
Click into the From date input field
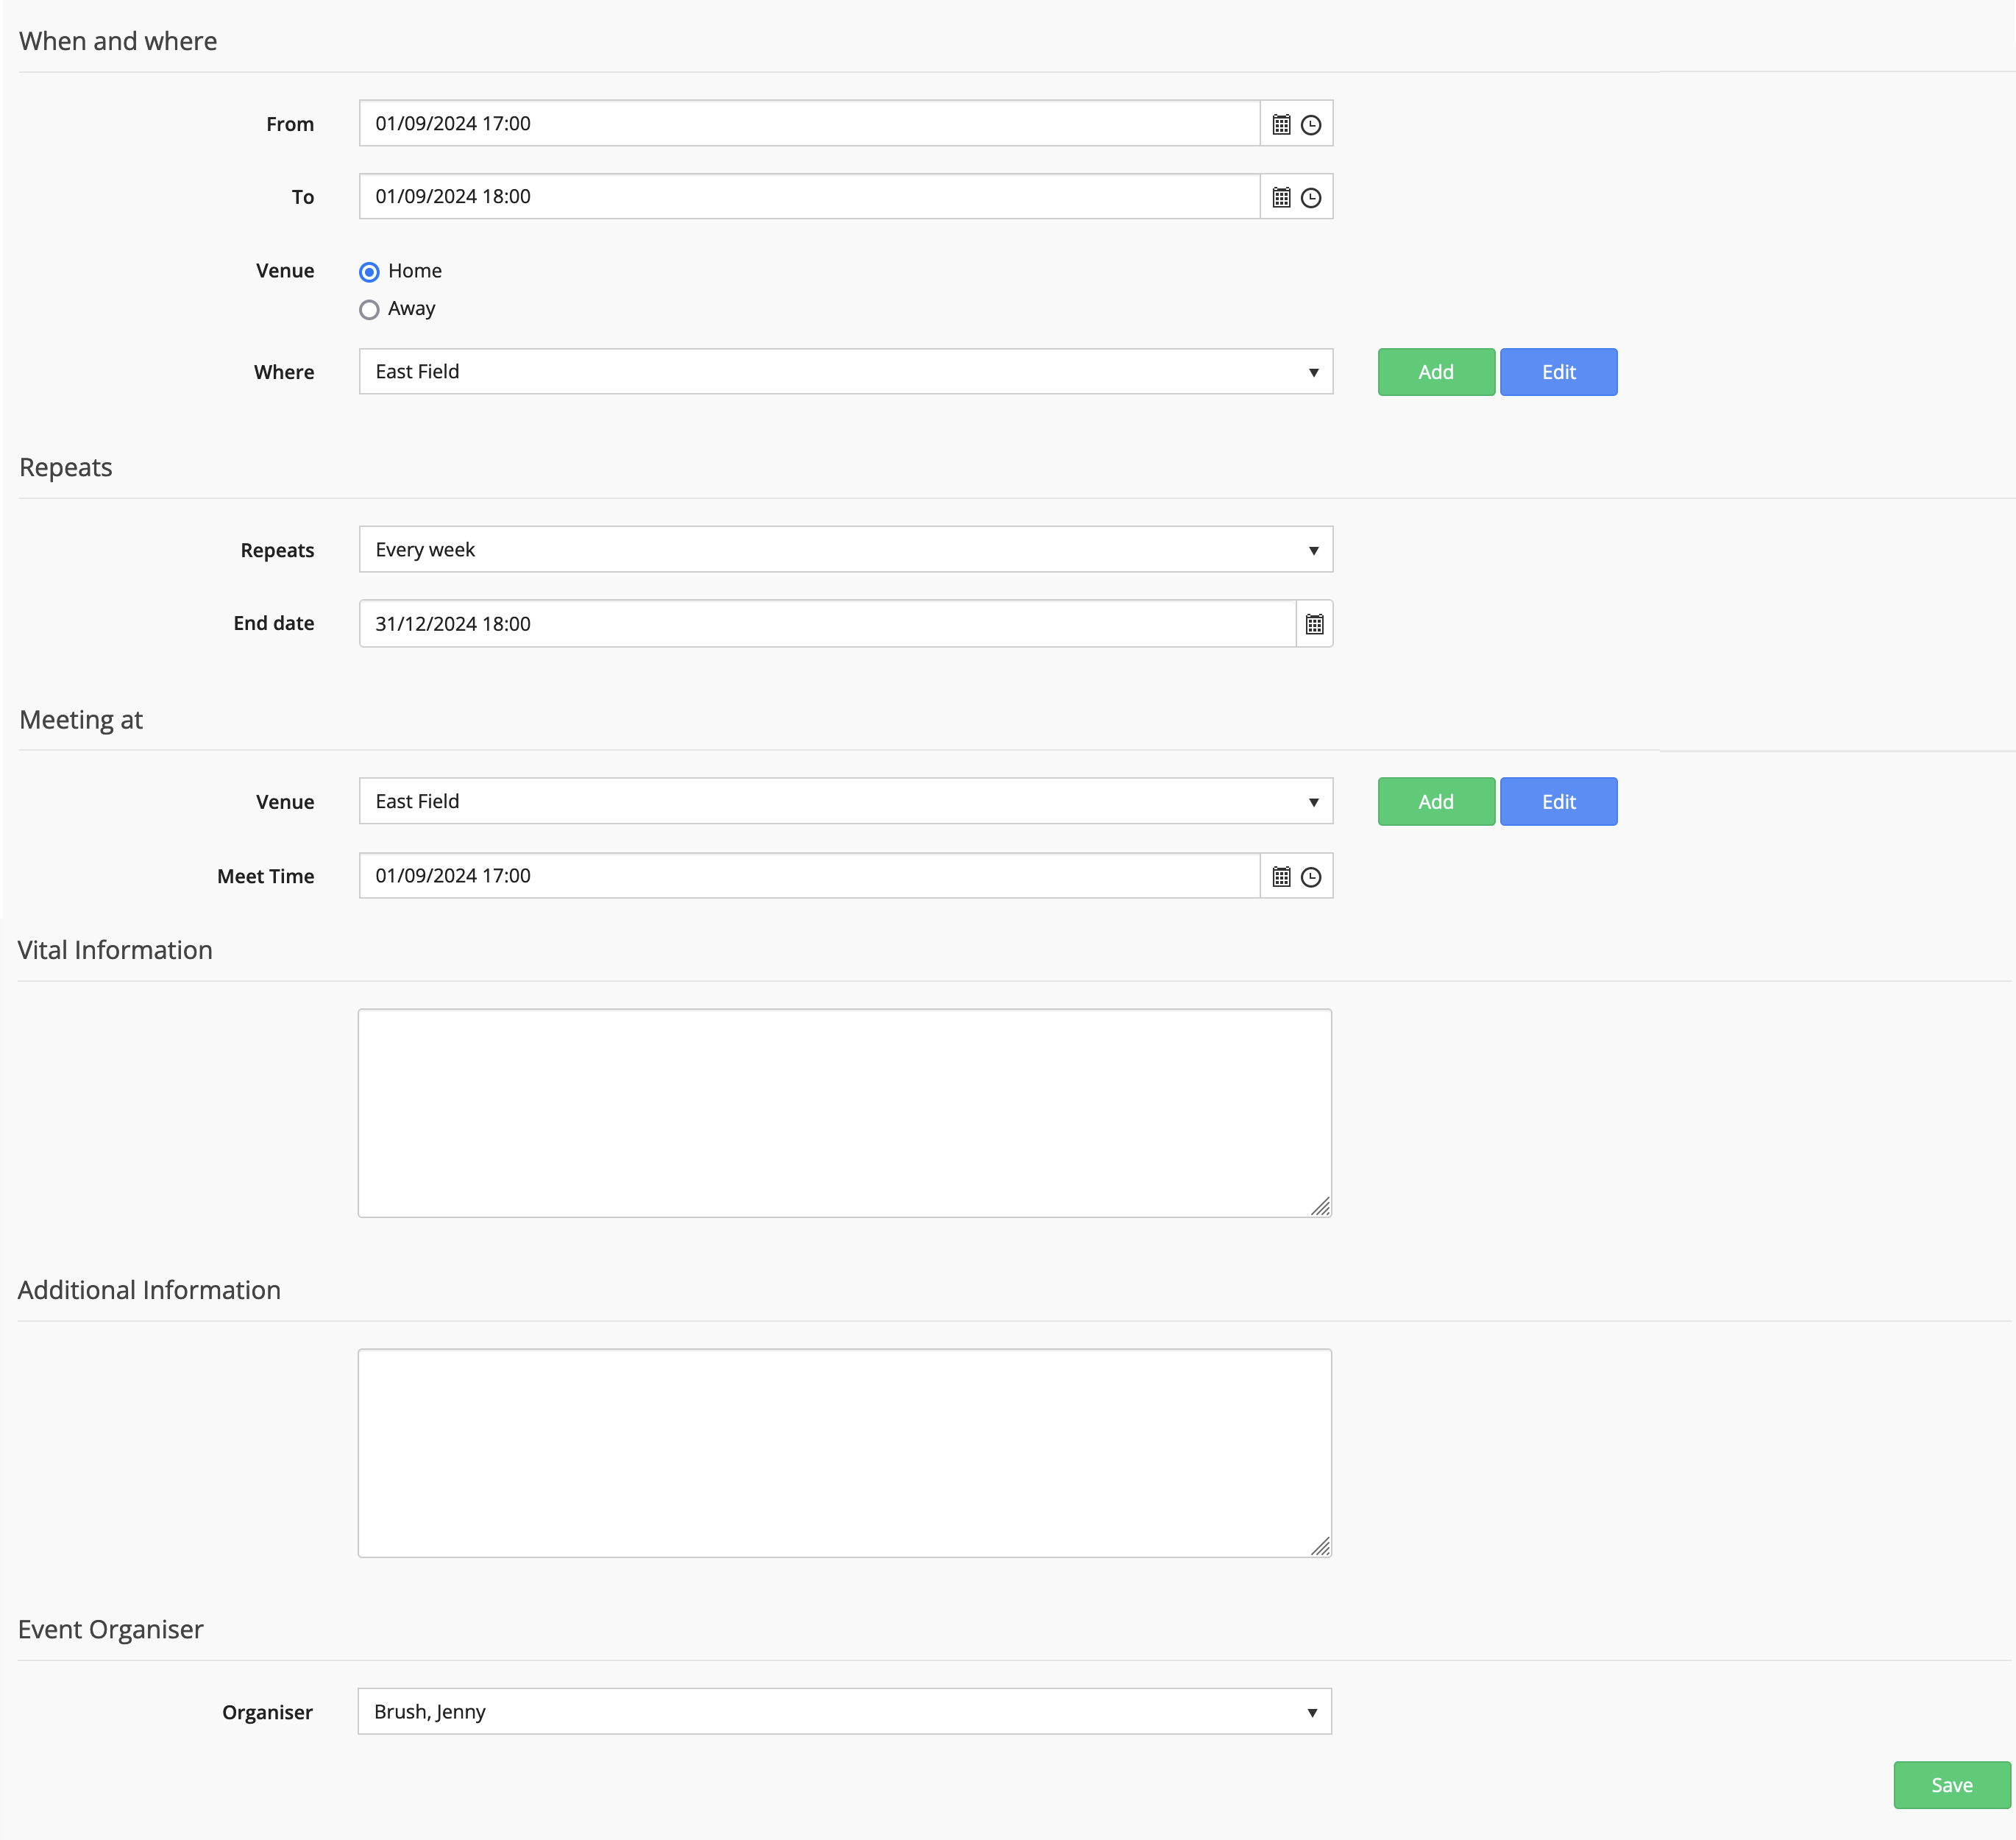coord(809,123)
